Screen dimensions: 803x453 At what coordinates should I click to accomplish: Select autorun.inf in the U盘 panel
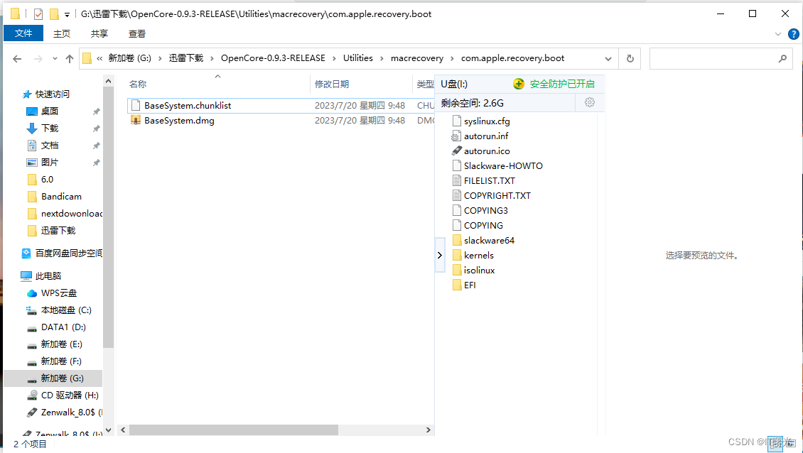point(486,136)
